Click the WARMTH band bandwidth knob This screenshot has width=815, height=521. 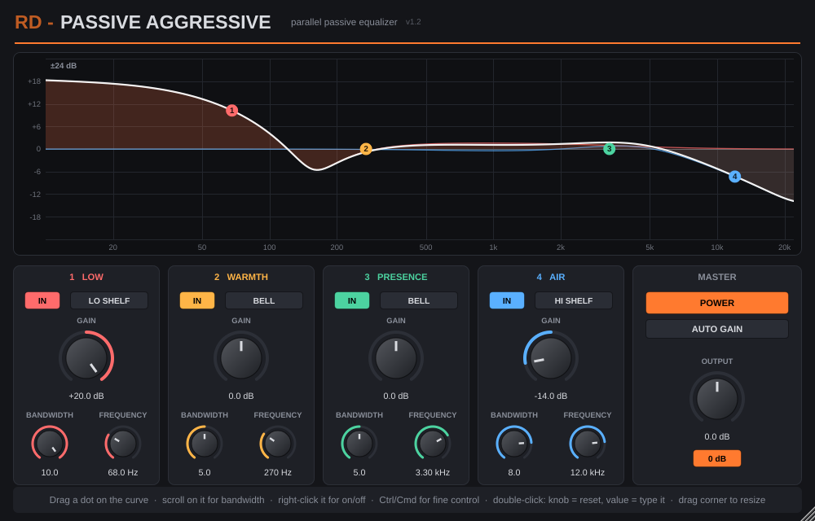(x=205, y=444)
